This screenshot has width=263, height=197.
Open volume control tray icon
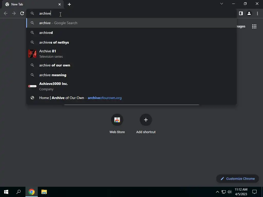(x=230, y=192)
